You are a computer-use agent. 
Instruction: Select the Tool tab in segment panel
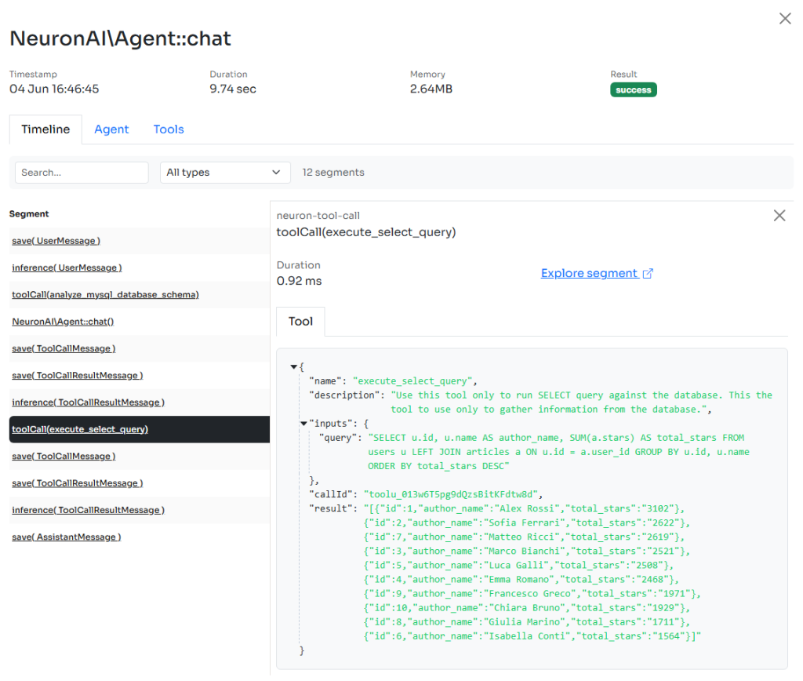click(x=300, y=322)
